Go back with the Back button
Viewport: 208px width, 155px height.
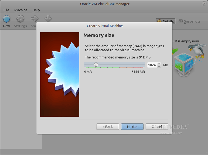coord(108,127)
